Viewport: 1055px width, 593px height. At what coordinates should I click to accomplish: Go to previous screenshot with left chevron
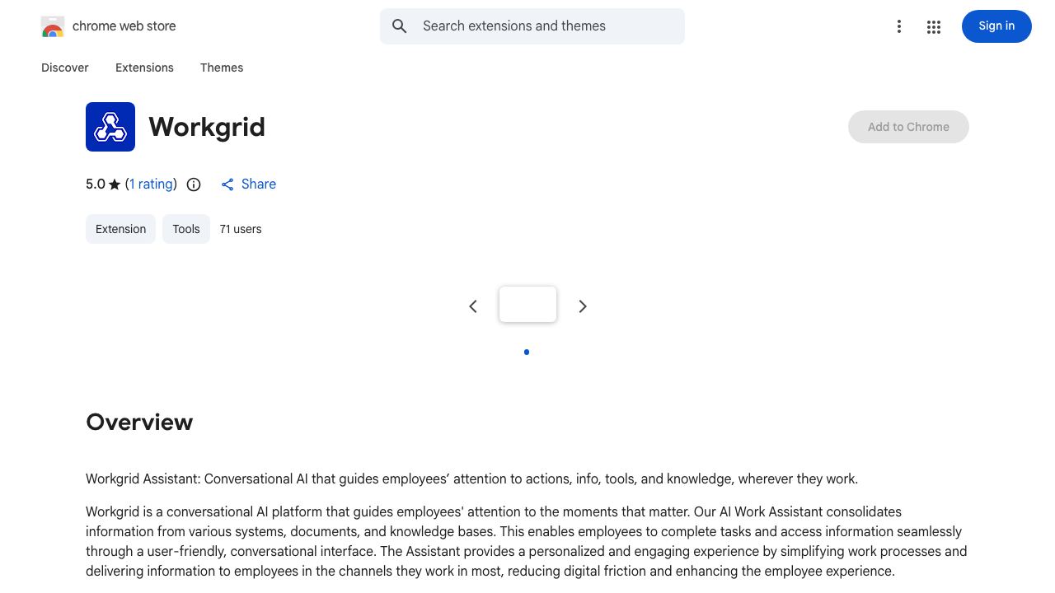coord(473,306)
